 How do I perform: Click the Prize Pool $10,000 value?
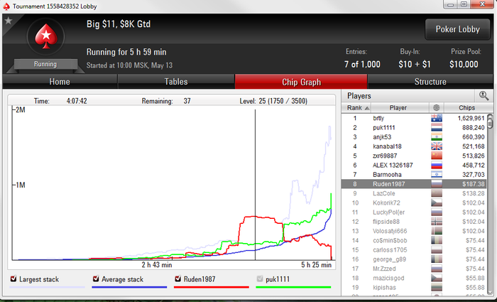pyautogui.click(x=464, y=65)
